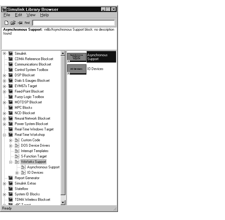The width and height of the screenshot is (225, 220).
Task: Click the Communications Blockset library icon
Action: tap(10, 64)
